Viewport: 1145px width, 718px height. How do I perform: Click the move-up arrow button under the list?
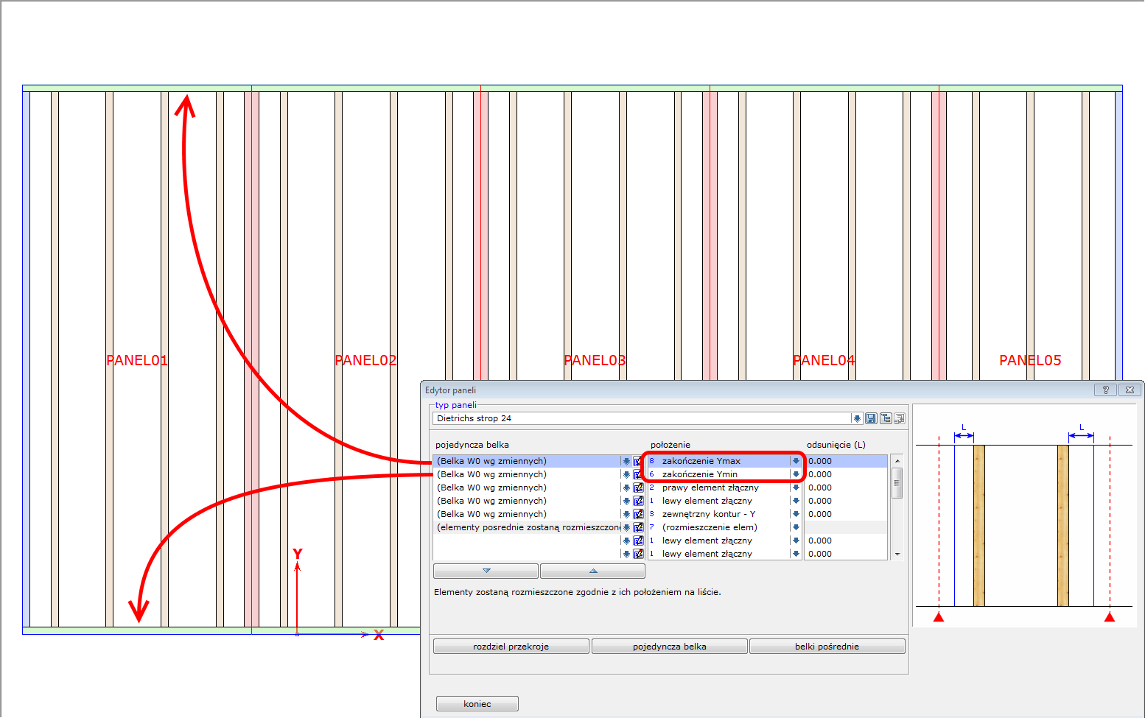click(592, 571)
